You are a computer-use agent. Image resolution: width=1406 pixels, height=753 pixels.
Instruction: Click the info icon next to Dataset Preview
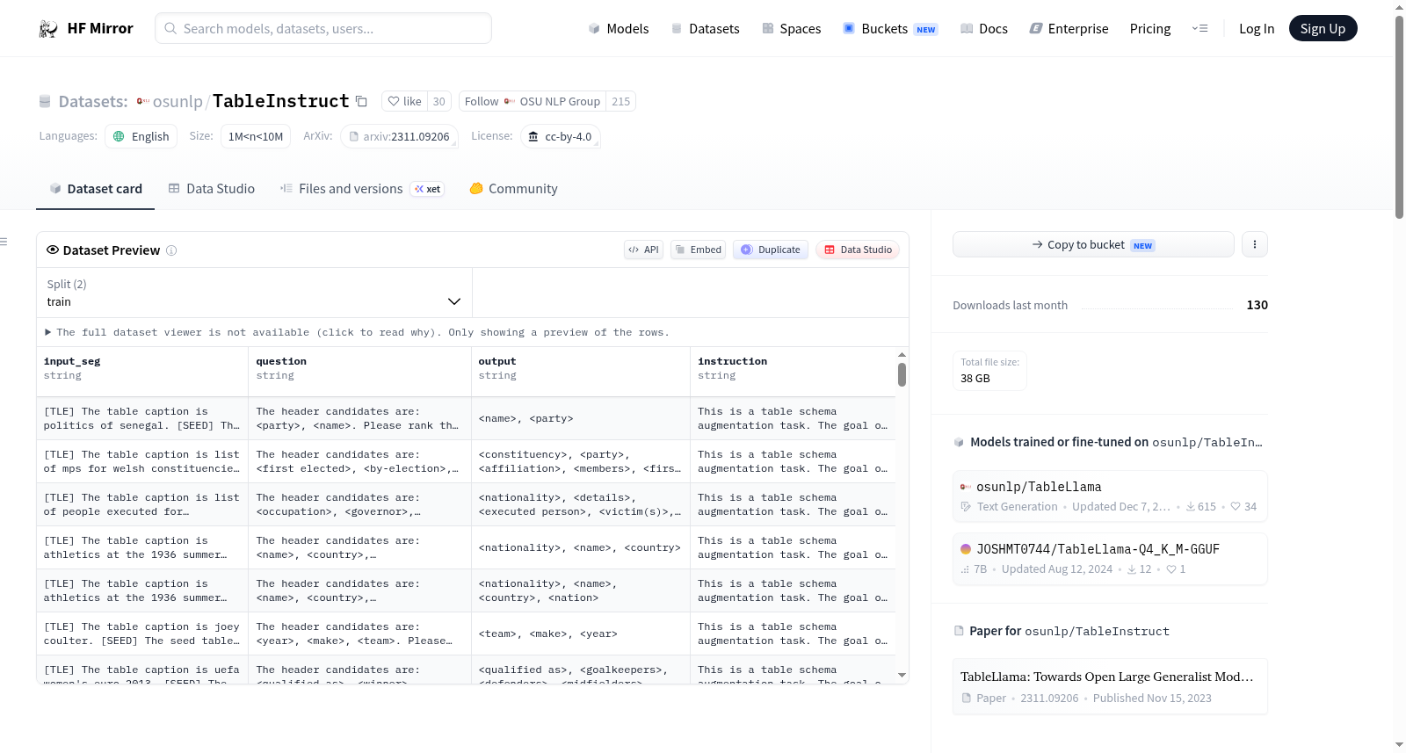click(x=171, y=250)
